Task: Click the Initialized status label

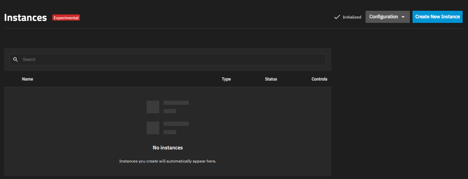Action: click(352, 17)
